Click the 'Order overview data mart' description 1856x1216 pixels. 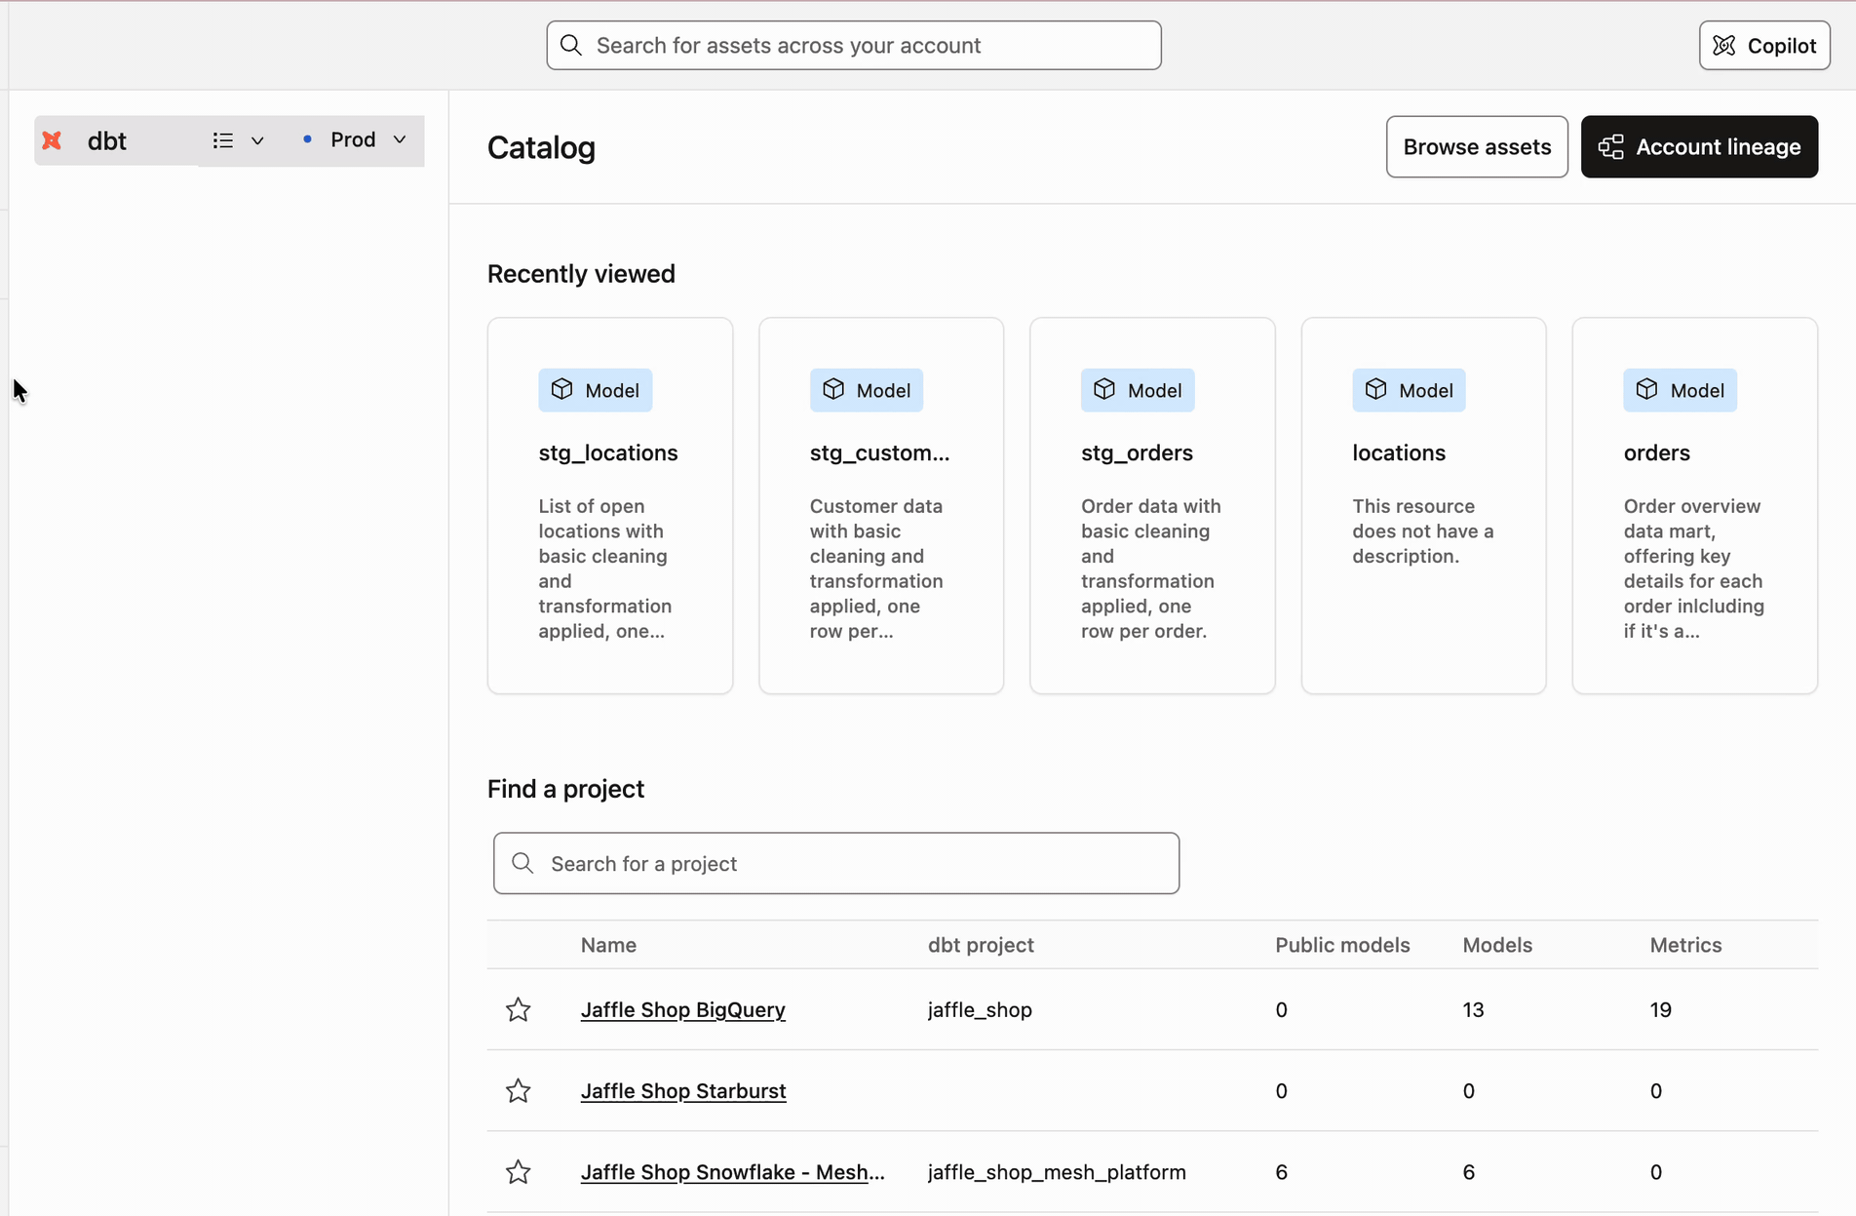pos(1693,568)
